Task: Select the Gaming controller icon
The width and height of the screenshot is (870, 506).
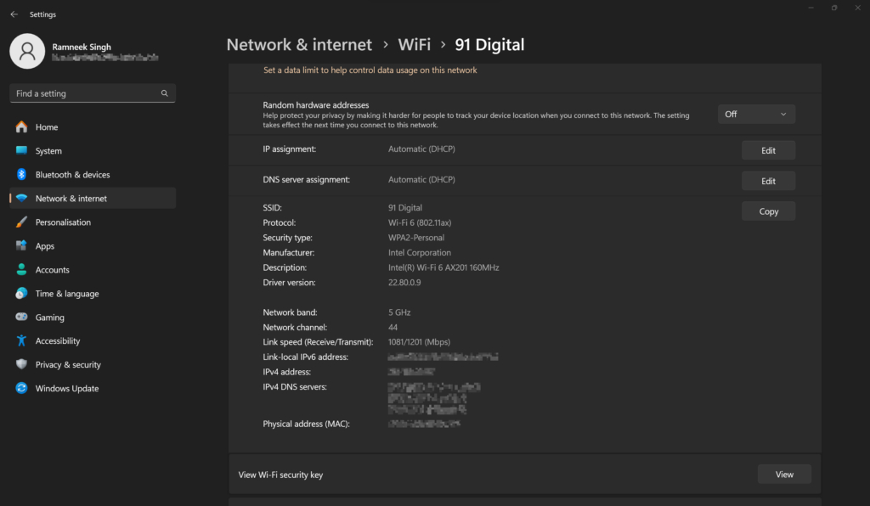Action: [20, 317]
